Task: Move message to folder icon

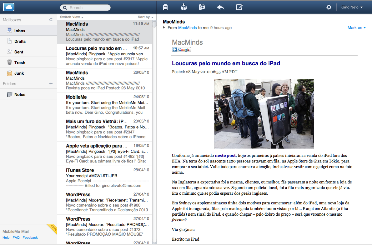Action: 202,7
